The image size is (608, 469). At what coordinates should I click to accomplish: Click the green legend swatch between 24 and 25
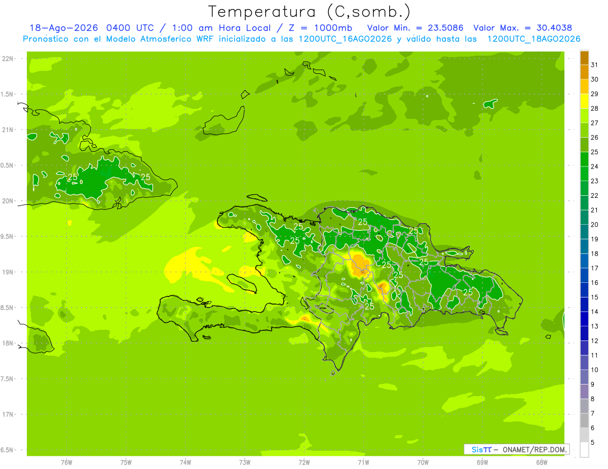click(x=584, y=159)
